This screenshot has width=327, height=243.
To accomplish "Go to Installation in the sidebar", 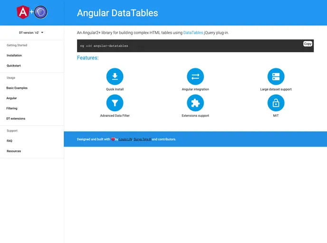I will pos(14,56).
